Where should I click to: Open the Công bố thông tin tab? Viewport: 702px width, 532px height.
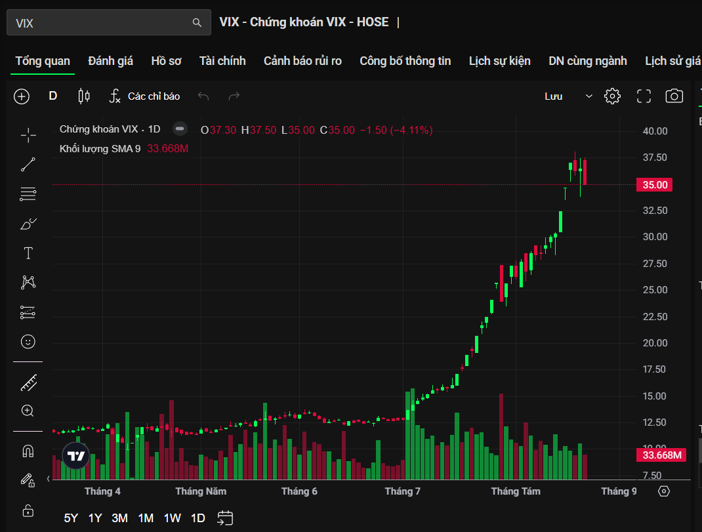[405, 61]
